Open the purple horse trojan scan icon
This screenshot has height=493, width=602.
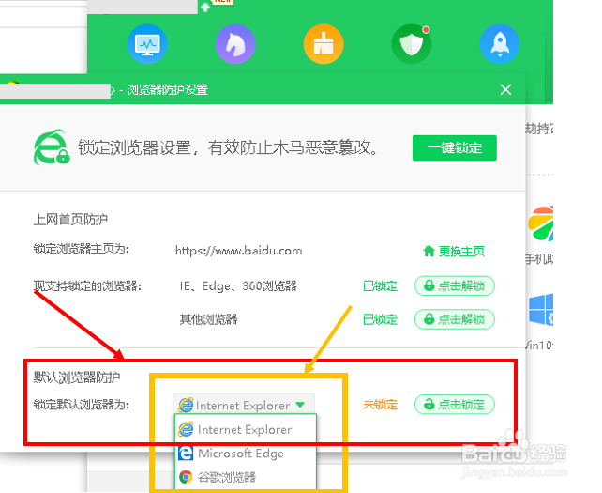[235, 44]
